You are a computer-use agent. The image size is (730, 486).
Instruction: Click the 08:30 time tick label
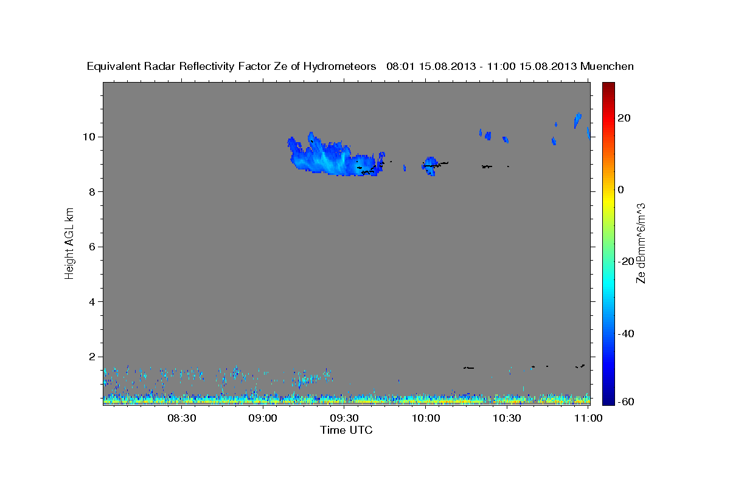coord(182,419)
